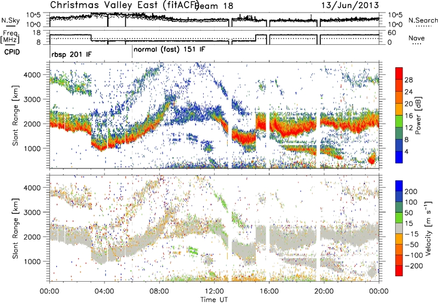Image resolution: width=438 pixels, height=303 pixels.
Task: Click the -50 label on velocity colorbar
Action: (x=411, y=245)
